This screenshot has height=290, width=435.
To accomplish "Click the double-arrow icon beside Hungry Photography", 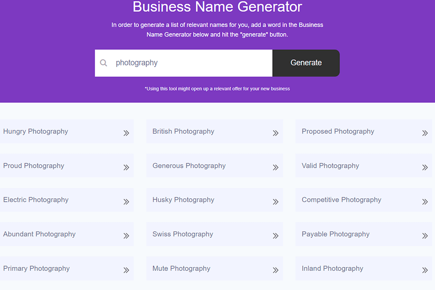I will 126,133.
